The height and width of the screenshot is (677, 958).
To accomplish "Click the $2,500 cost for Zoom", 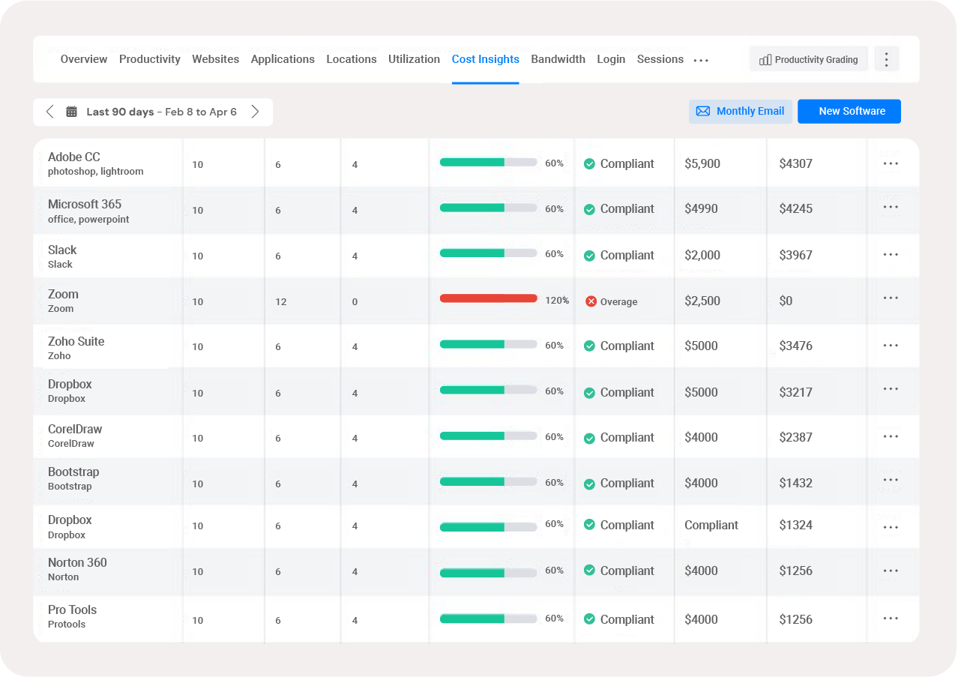I will pos(702,301).
